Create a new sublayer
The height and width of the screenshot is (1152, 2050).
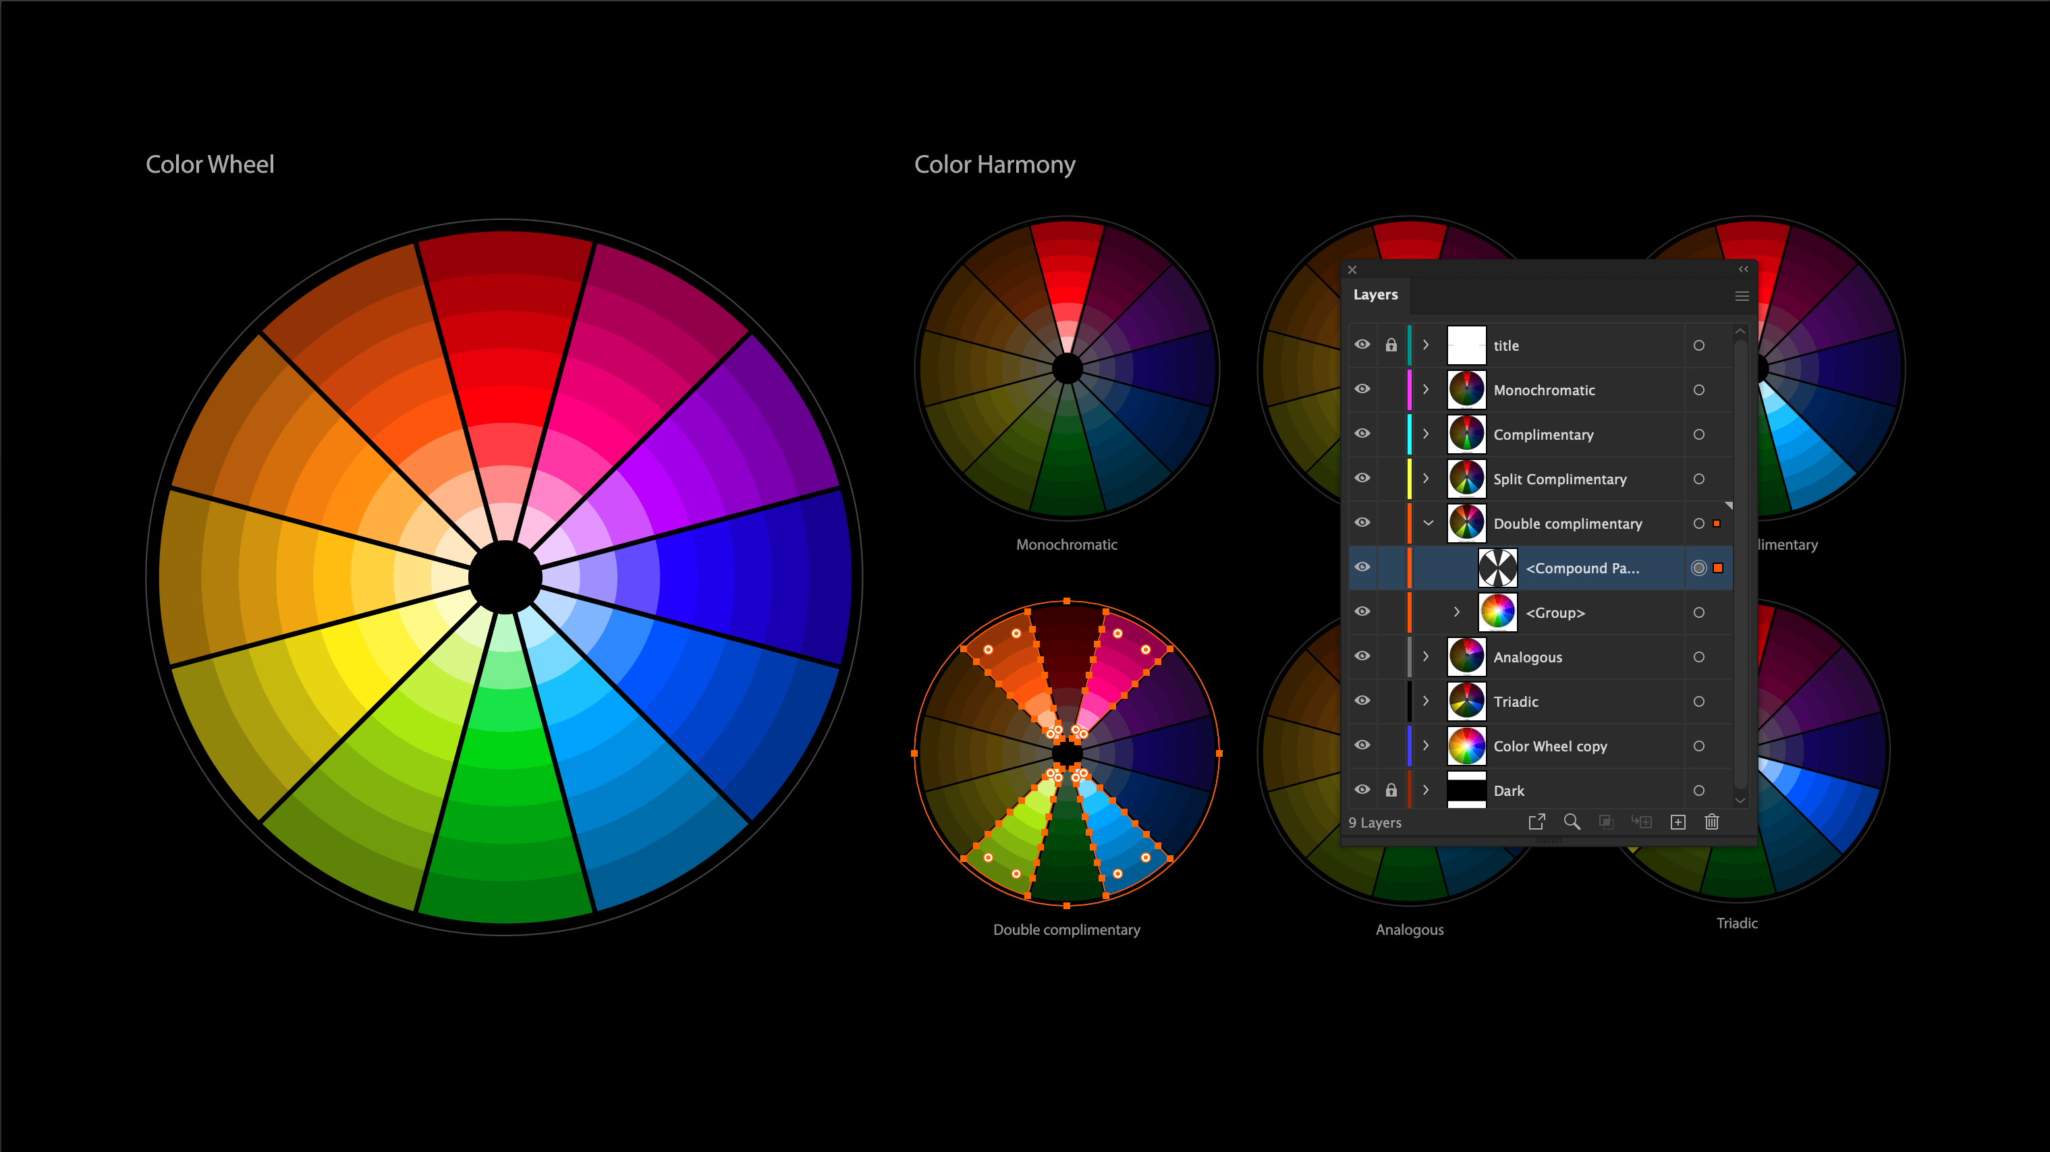(1642, 822)
